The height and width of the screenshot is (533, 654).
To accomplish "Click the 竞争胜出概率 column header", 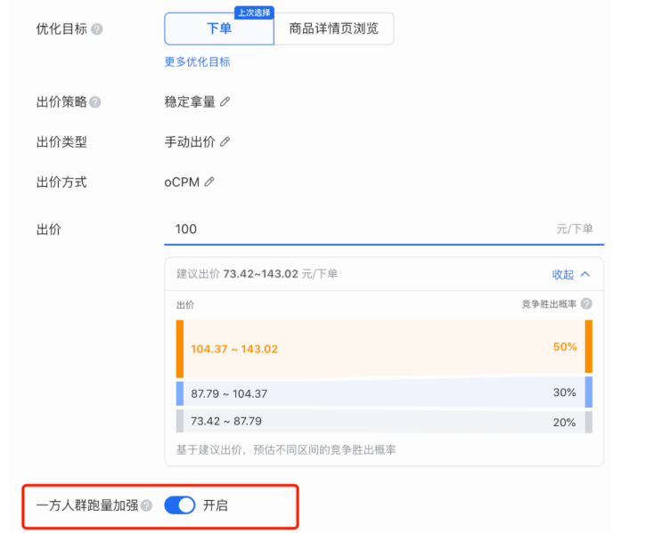I will pos(550,304).
